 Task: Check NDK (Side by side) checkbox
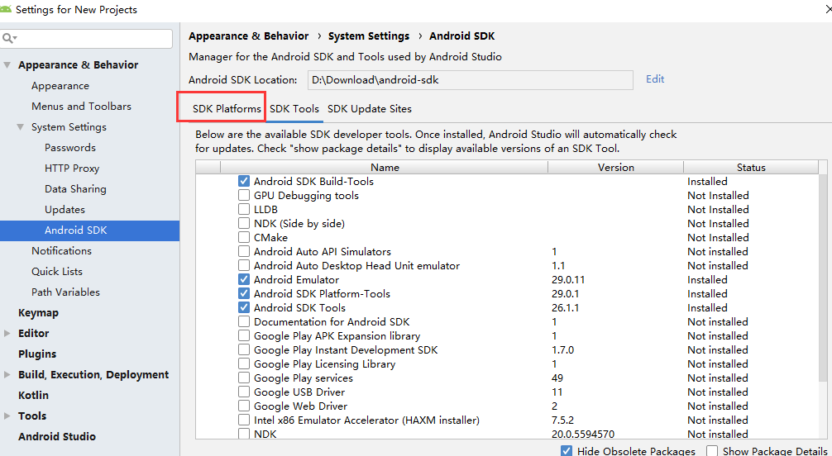(244, 223)
